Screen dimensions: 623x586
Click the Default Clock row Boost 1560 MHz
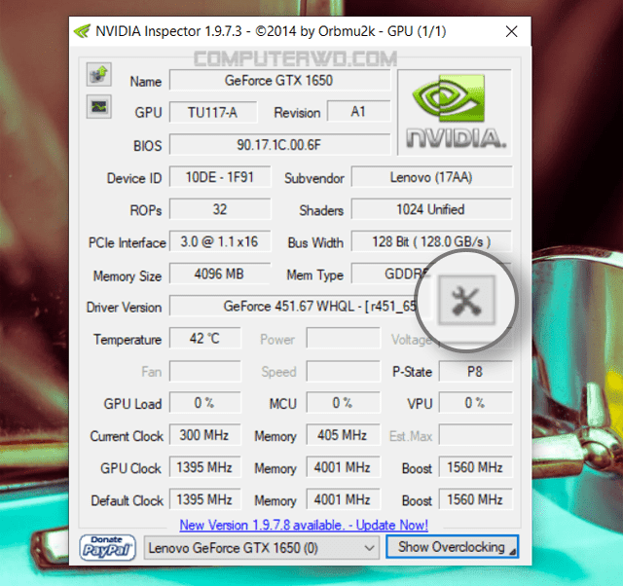476,499
